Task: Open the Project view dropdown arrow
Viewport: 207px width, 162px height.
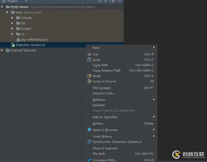Action: pyautogui.click(x=26, y=1)
